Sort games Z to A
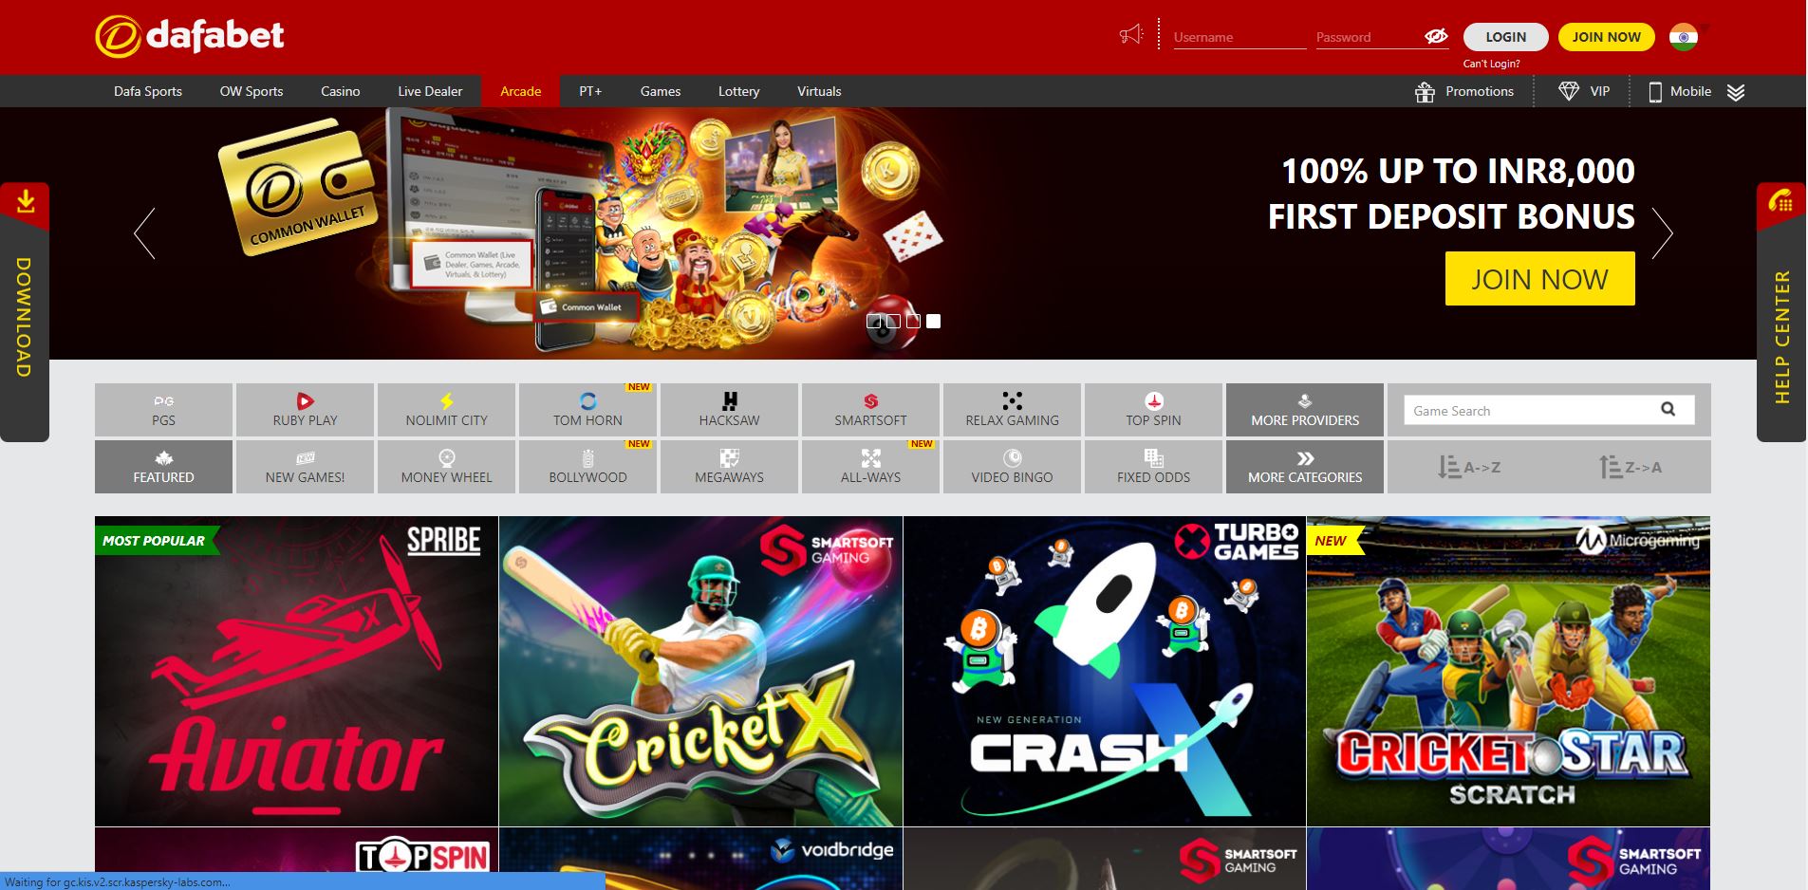The height and width of the screenshot is (890, 1808). [1630, 467]
